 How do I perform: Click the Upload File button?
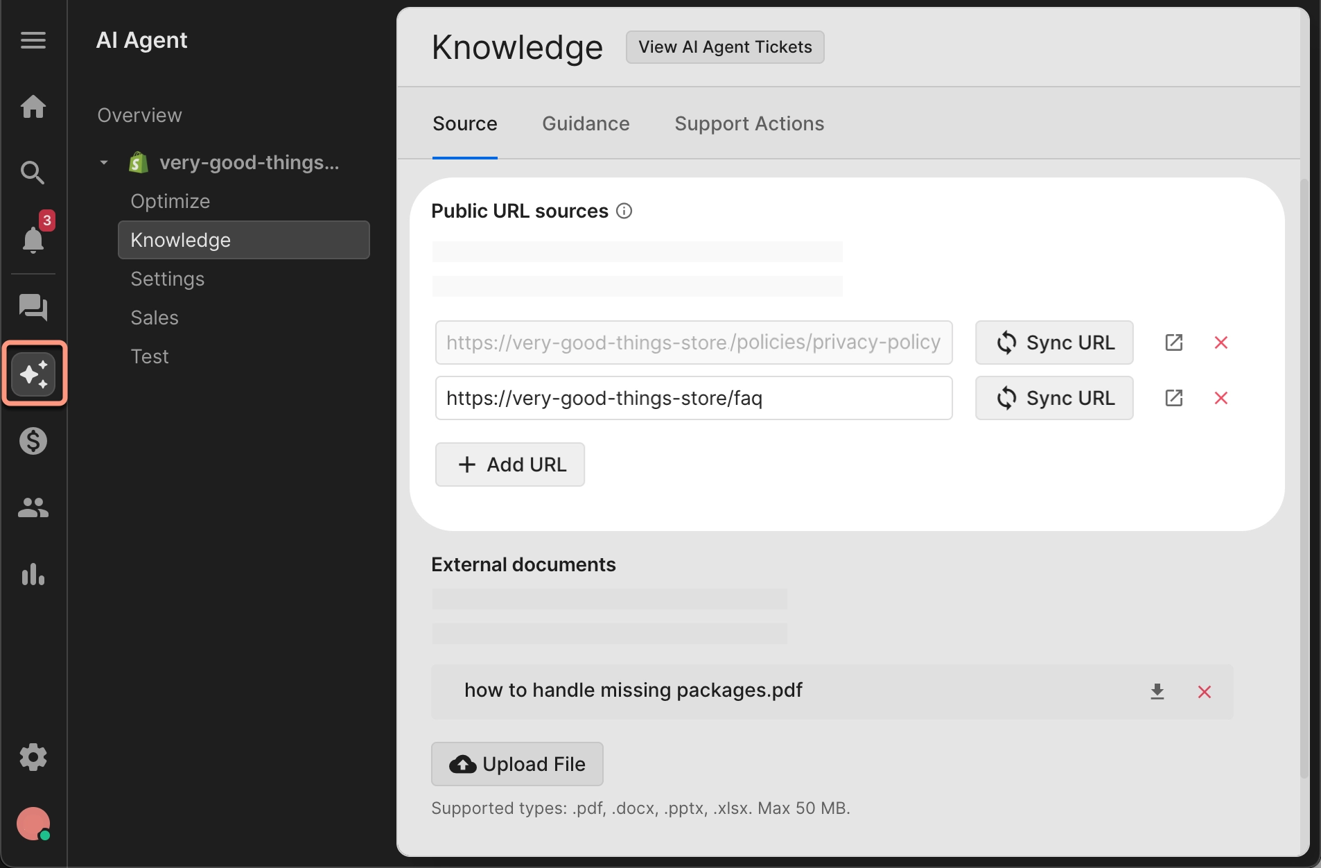coord(516,764)
